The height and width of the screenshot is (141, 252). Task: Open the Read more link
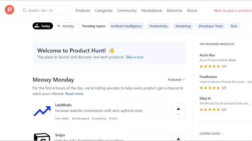(x=74, y=94)
